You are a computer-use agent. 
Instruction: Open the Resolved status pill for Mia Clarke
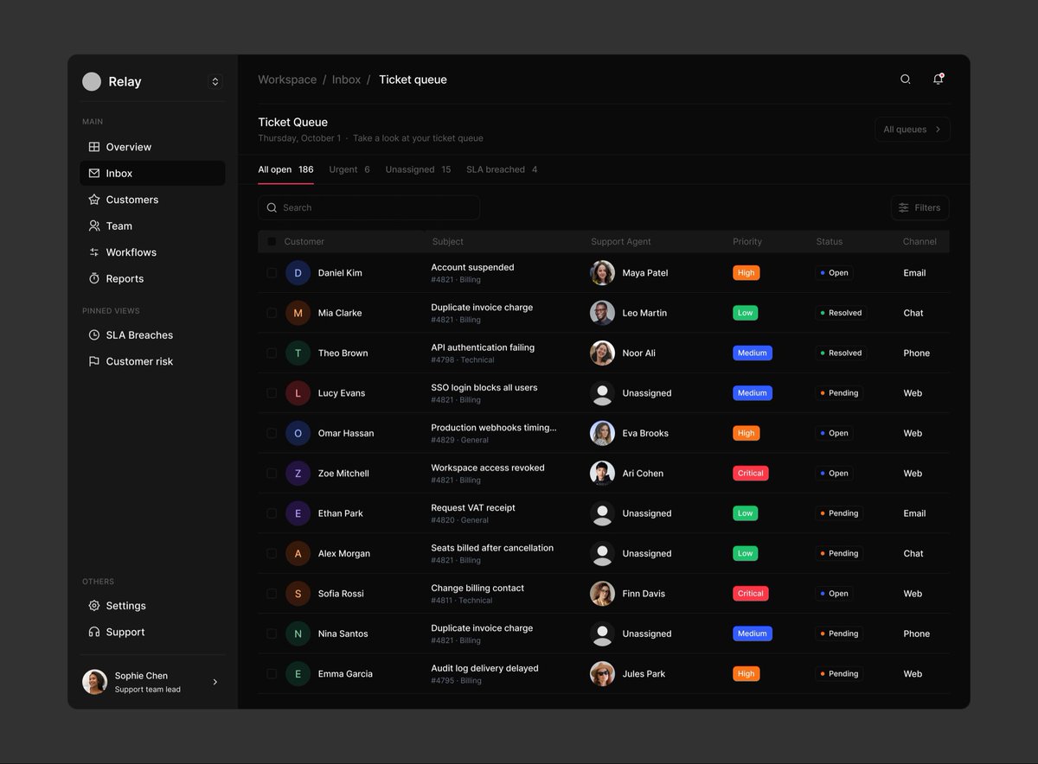841,313
